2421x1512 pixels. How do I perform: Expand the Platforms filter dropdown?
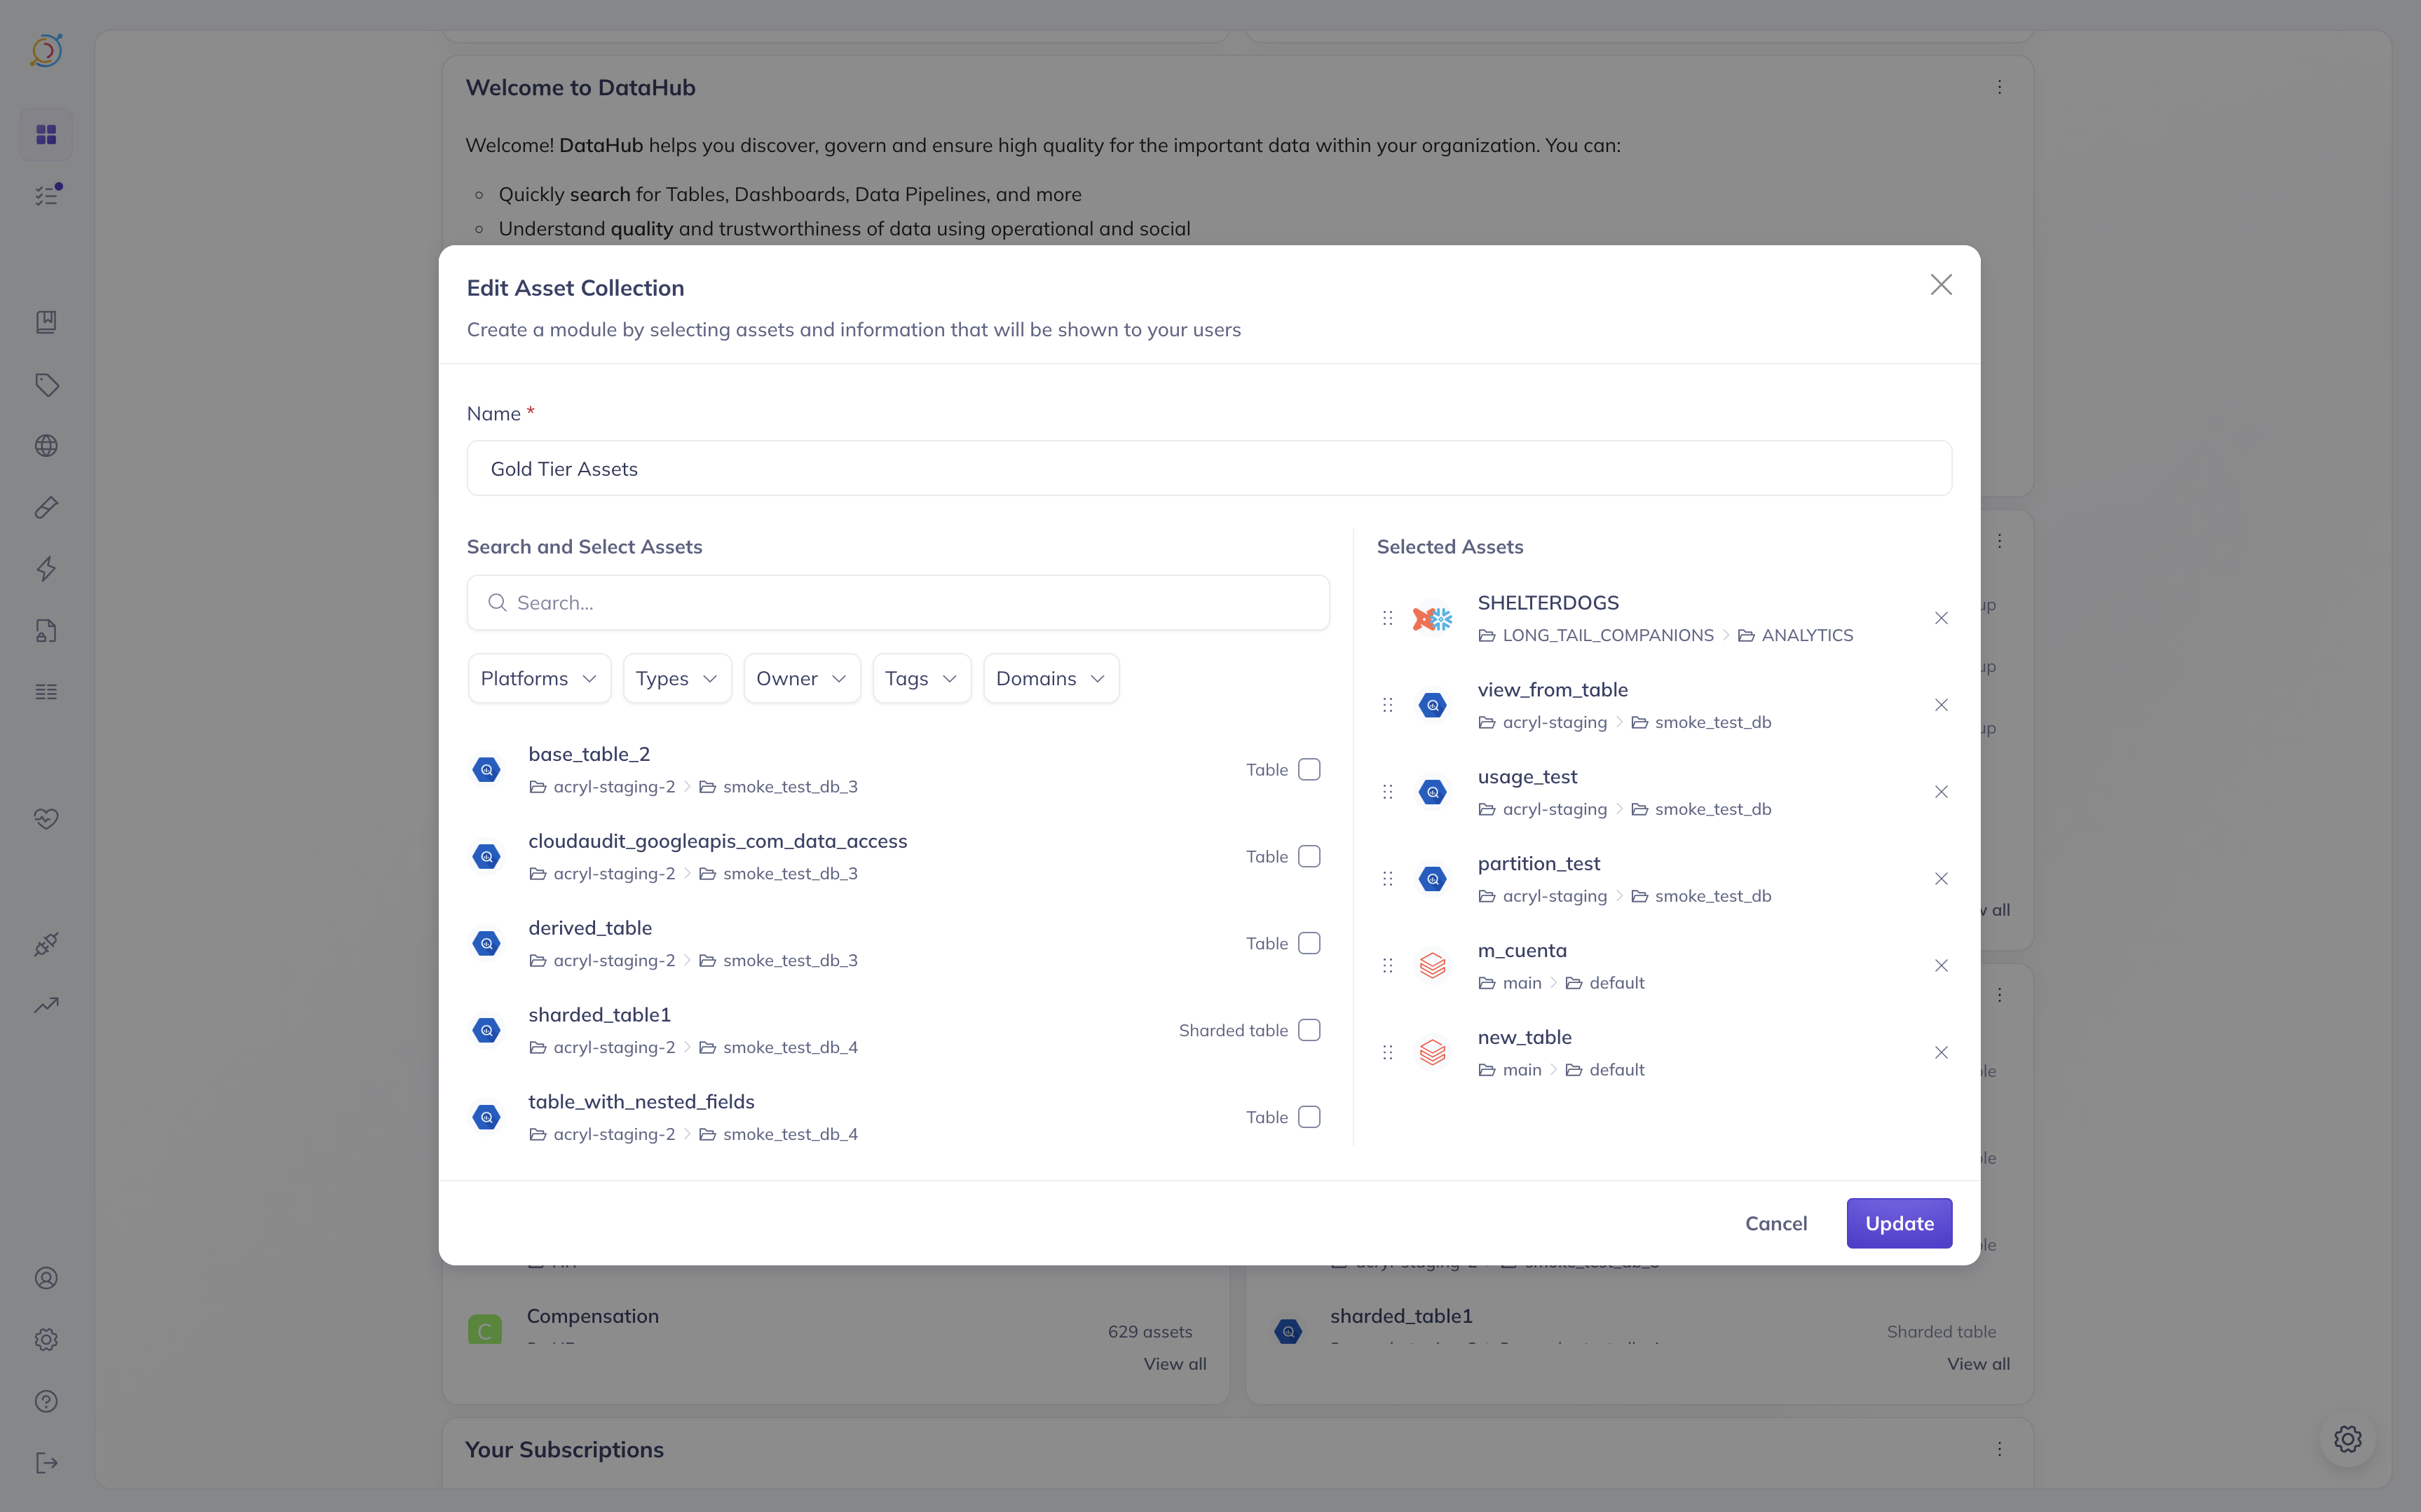539,678
